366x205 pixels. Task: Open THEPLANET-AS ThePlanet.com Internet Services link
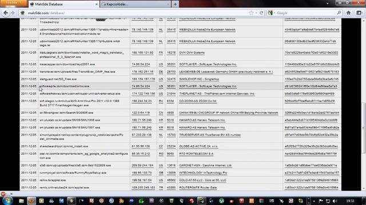217,93
